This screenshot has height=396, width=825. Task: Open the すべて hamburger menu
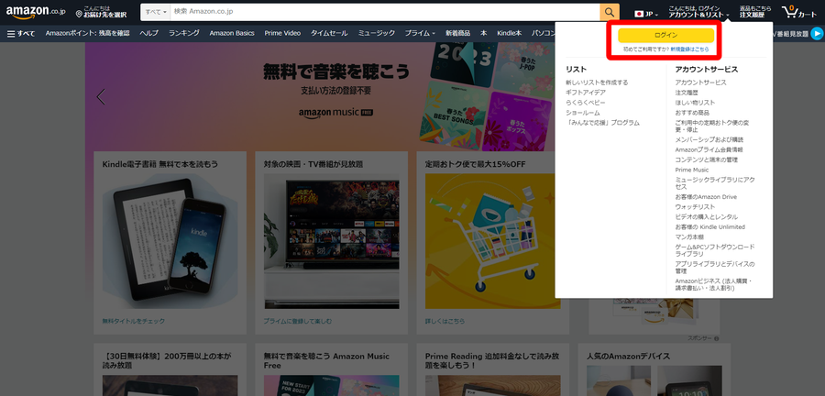click(21, 33)
